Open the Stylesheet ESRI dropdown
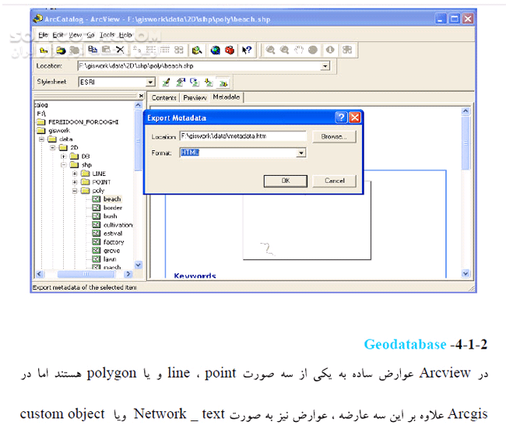Viewport: 506px width, 436px height. pos(150,82)
